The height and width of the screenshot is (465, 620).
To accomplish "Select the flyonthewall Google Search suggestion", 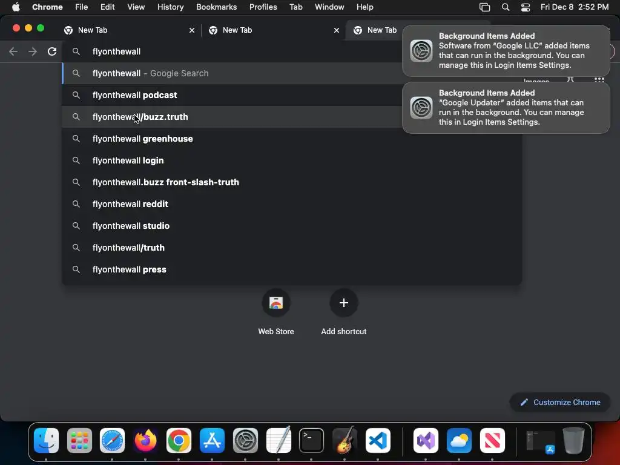I will [x=232, y=73].
